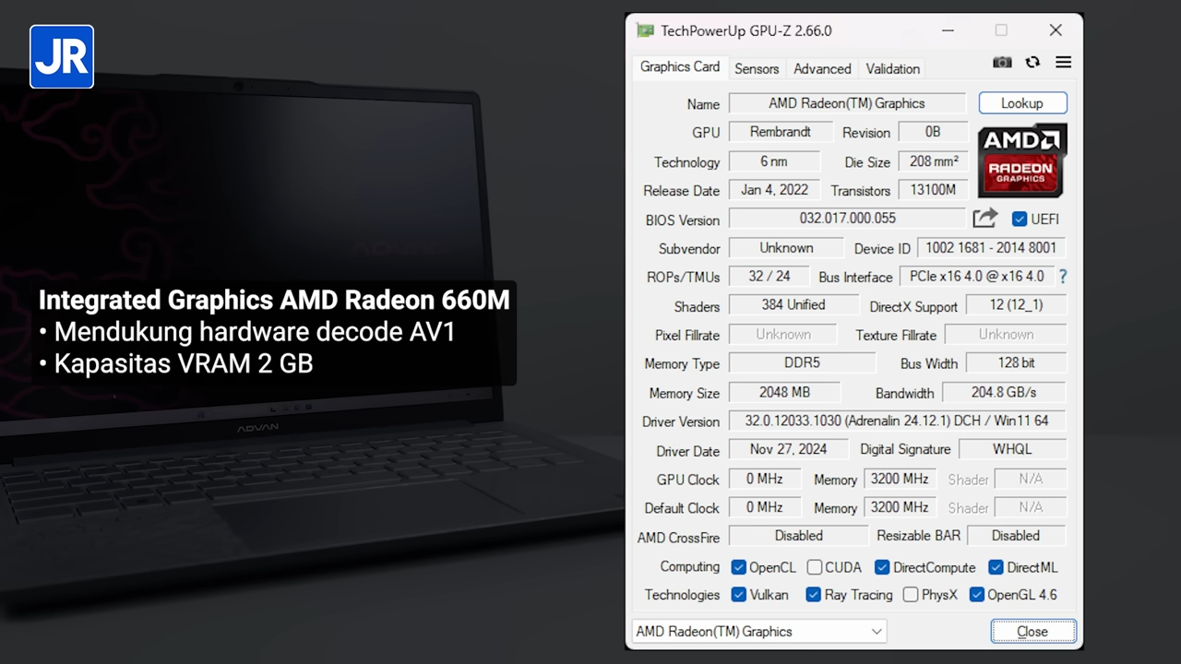Open the Advanced tab
Viewport: 1181px width, 664px height.
[x=821, y=68]
